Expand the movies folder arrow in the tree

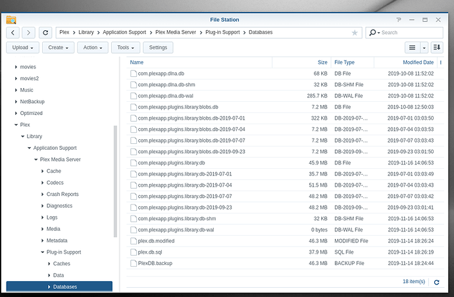point(16,67)
